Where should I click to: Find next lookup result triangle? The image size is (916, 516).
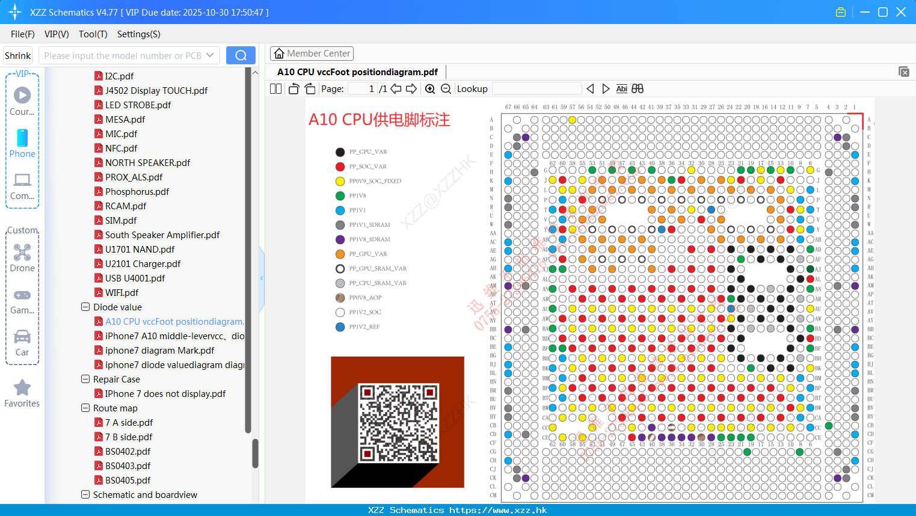(606, 89)
